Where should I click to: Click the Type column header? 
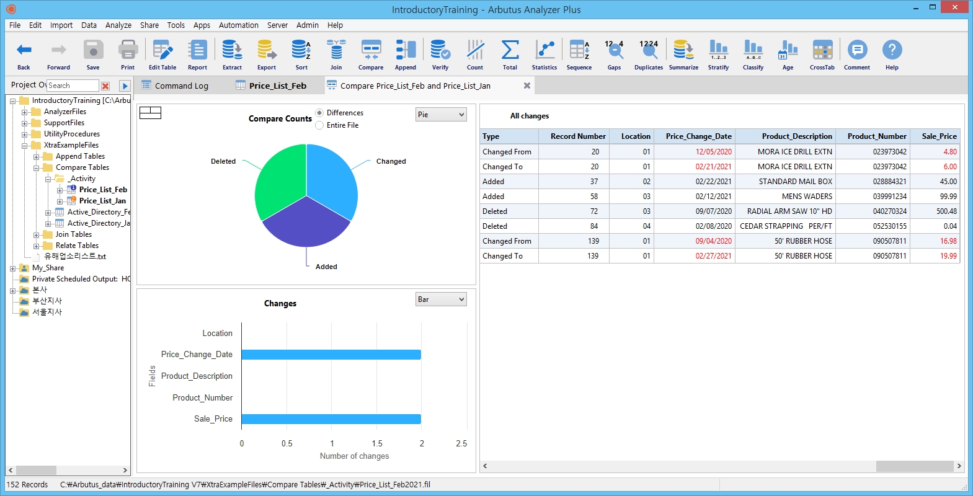pyautogui.click(x=509, y=136)
